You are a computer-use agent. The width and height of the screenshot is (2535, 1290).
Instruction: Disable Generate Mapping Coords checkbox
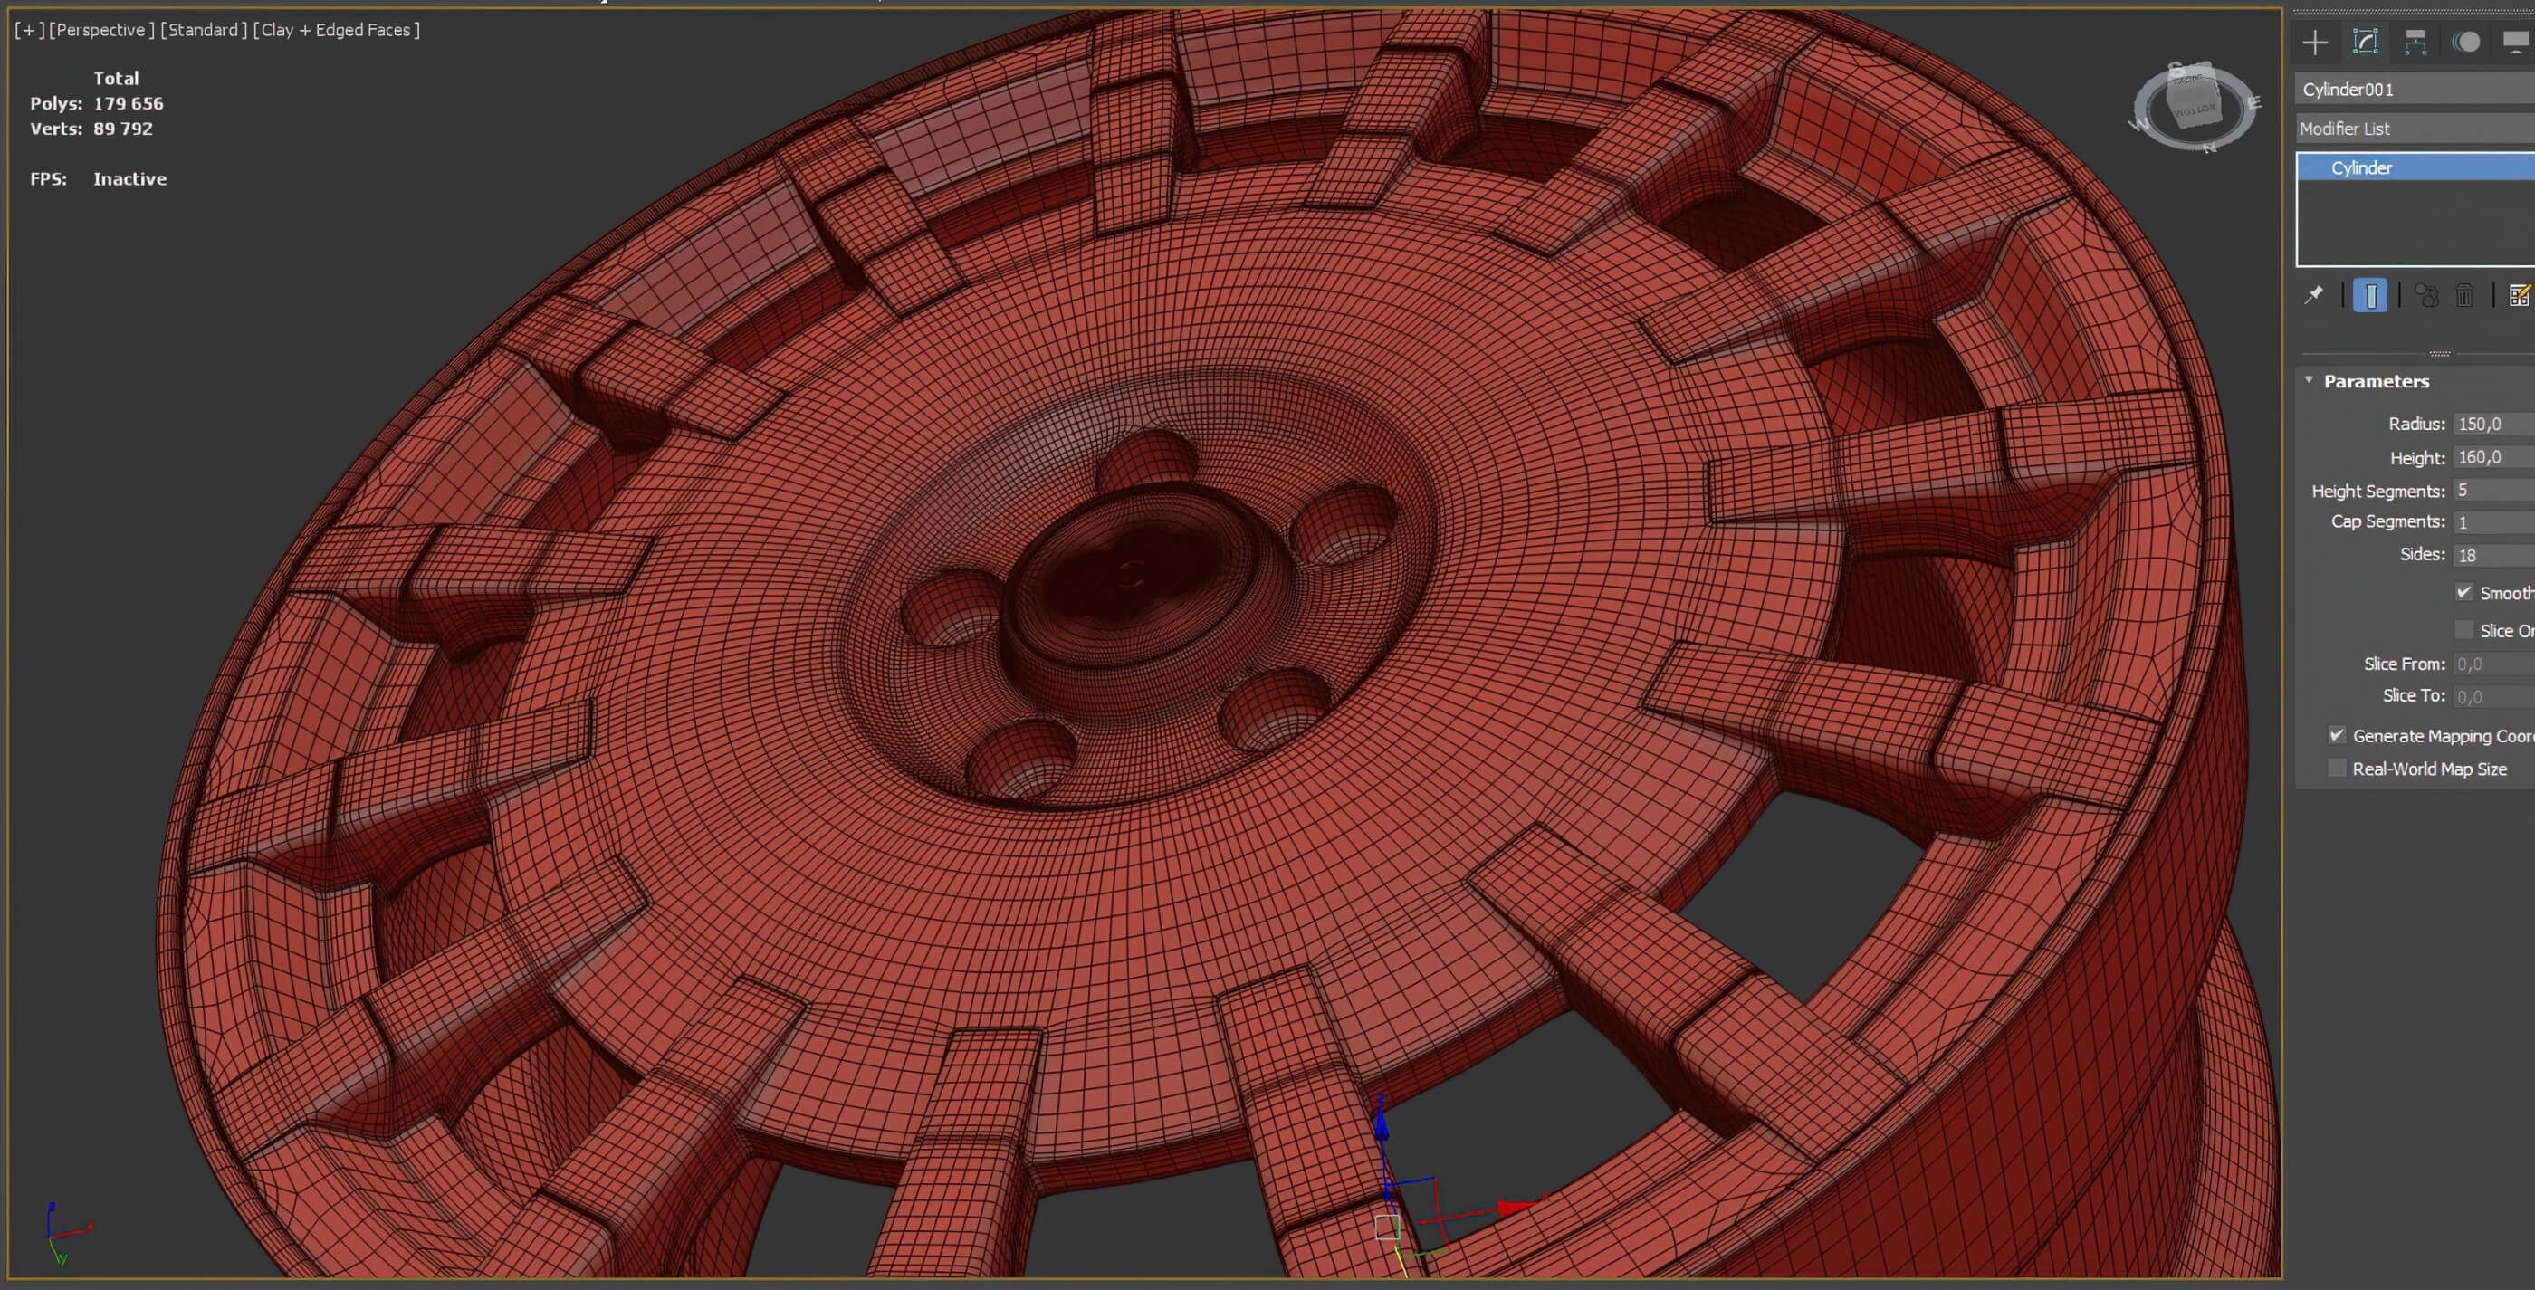(2338, 735)
